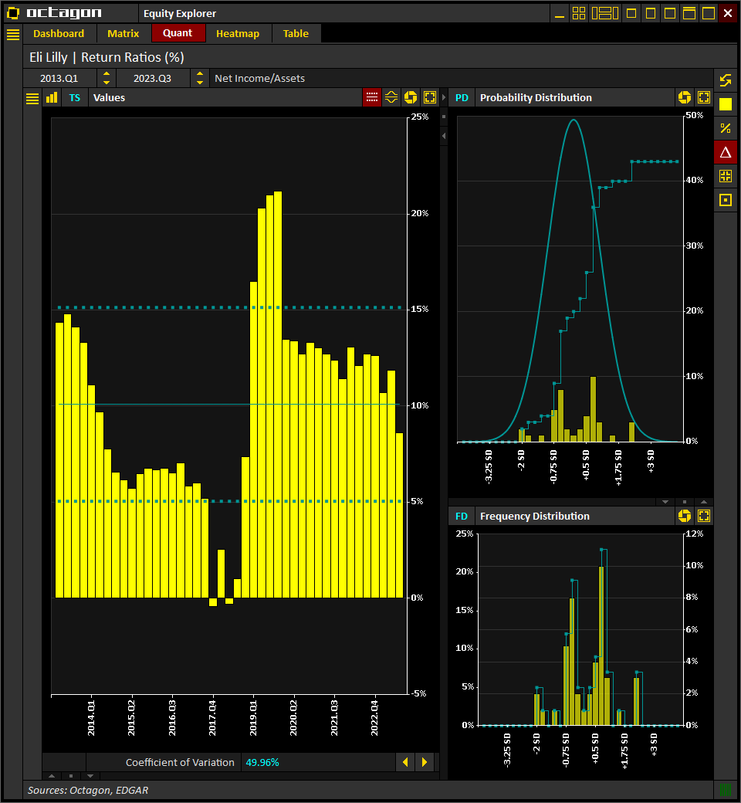Viewport: 741px width, 803px height.
Task: Expand Probability Distribution panel to fullscreen
Action: click(x=704, y=97)
